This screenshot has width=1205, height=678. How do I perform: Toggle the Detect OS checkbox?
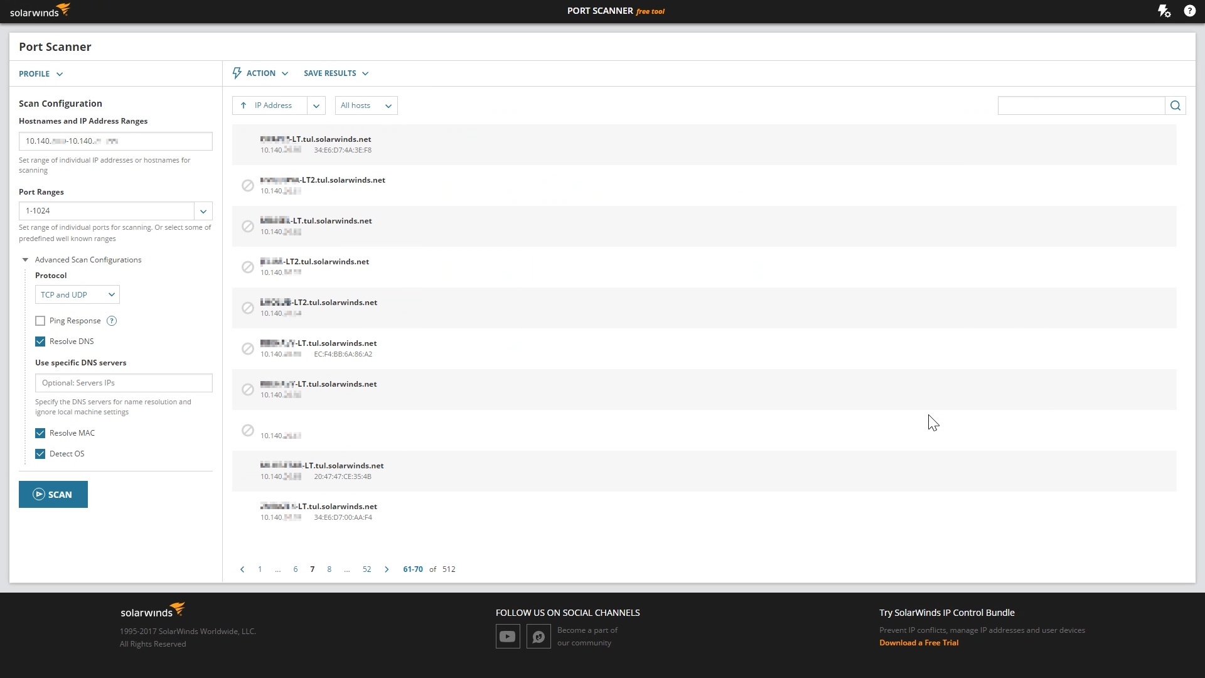click(40, 454)
